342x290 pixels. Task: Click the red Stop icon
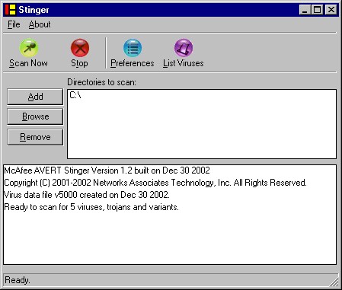80,48
